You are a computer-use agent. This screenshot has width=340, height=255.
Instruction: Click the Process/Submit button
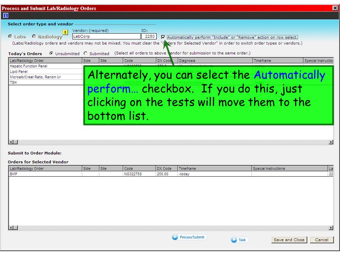(189, 237)
